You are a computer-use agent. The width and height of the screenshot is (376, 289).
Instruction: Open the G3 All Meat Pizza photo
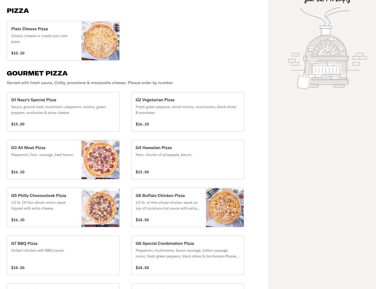tap(100, 160)
